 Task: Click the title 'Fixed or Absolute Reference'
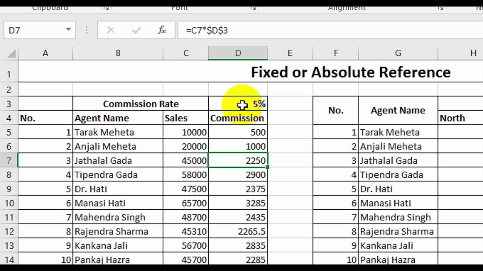[x=351, y=72]
